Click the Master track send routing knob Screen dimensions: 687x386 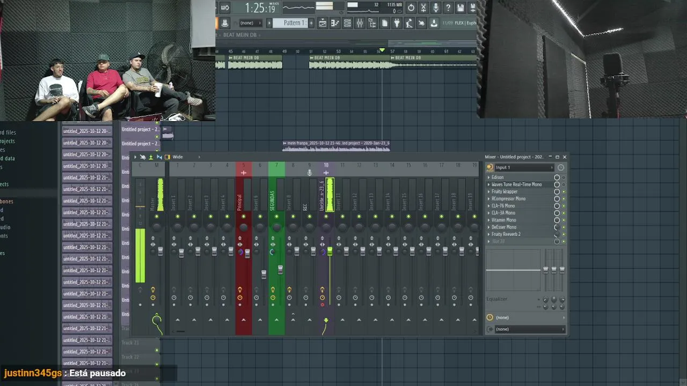point(157,320)
